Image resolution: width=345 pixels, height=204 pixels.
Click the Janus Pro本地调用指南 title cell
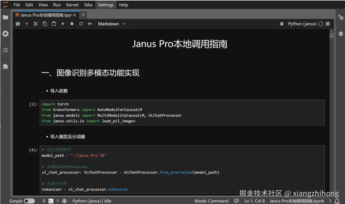pyautogui.click(x=179, y=44)
